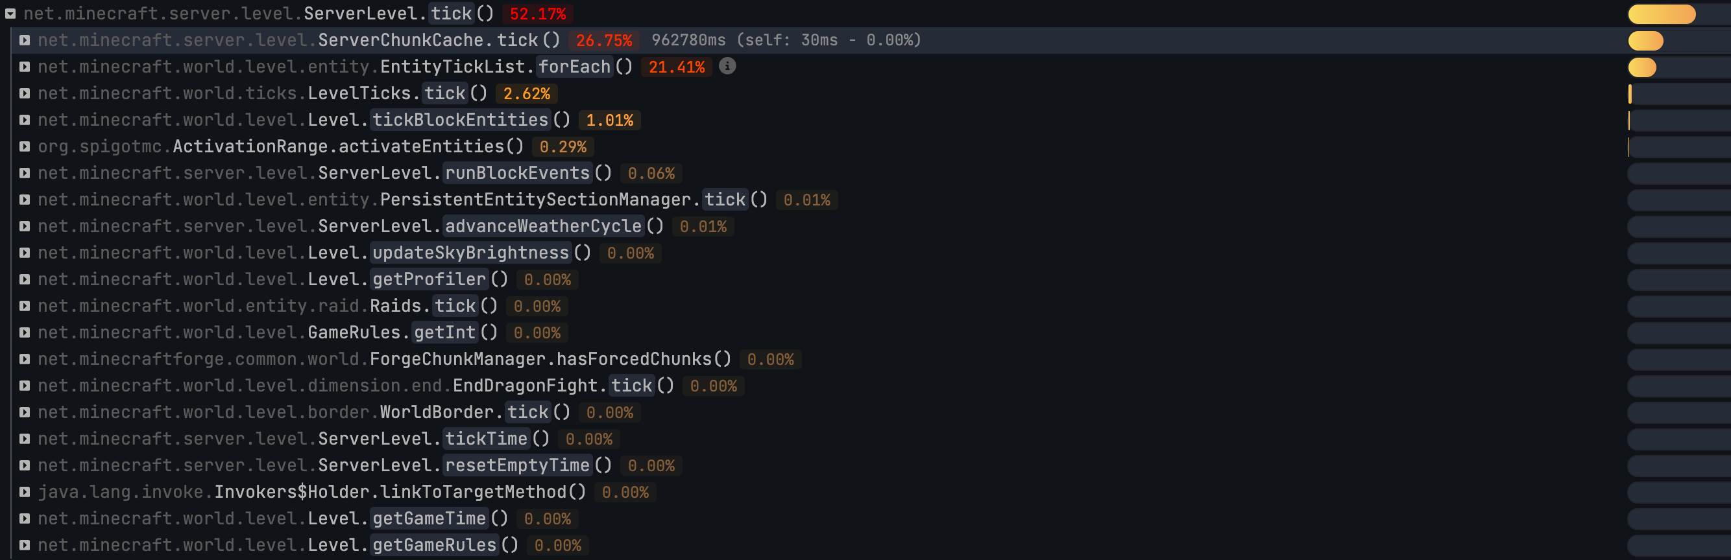
Task: Click the info icon next to EntityTickList.forEach
Action: tap(727, 66)
